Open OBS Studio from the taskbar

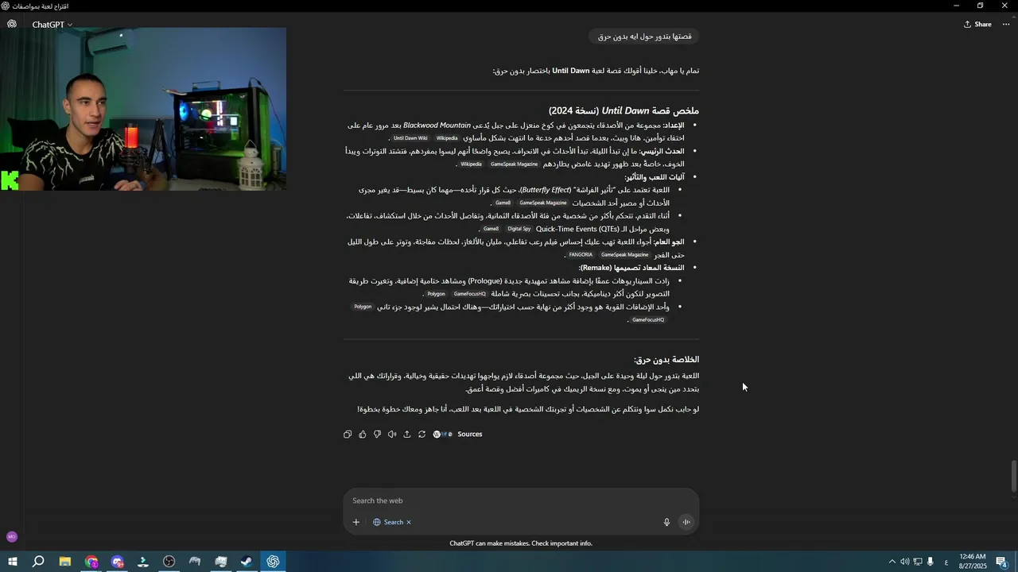[169, 562]
